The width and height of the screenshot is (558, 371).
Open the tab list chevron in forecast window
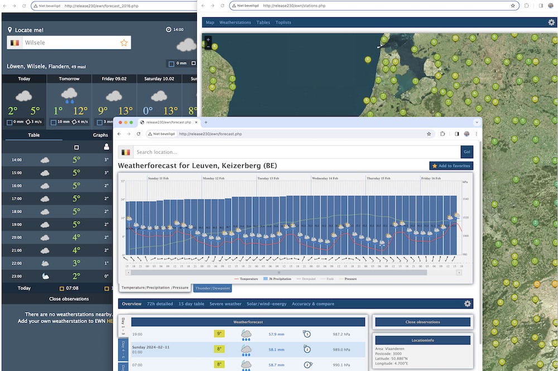pyautogui.click(x=477, y=122)
